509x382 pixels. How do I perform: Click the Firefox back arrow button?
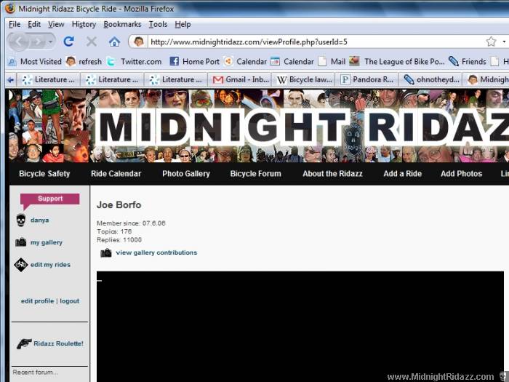18,41
